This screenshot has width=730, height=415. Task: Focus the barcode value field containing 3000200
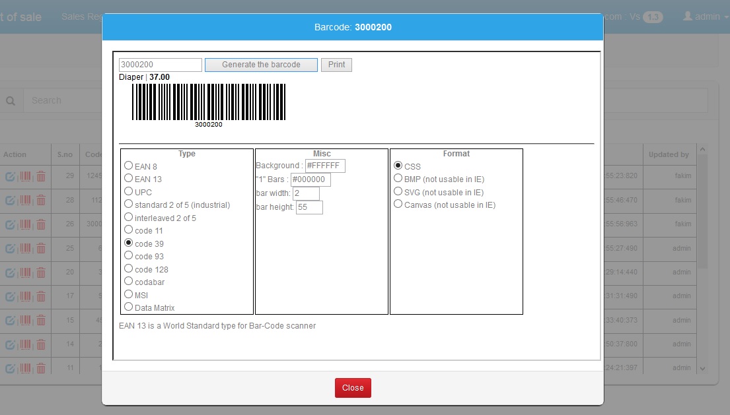pos(160,65)
